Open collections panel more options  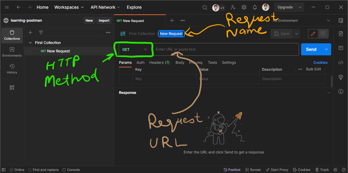click(x=108, y=33)
